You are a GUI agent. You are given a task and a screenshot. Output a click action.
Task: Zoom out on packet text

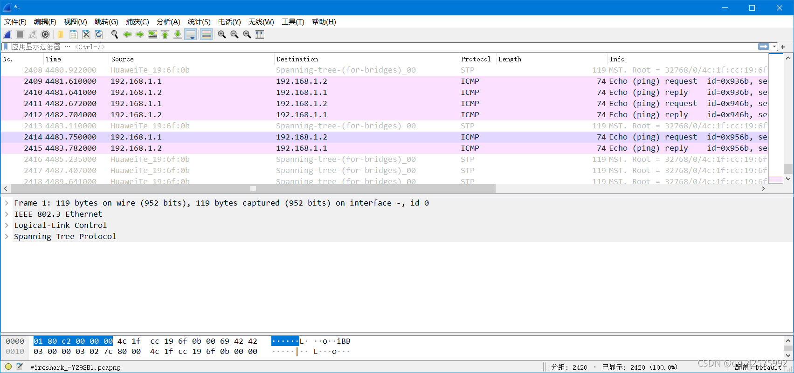(235, 34)
